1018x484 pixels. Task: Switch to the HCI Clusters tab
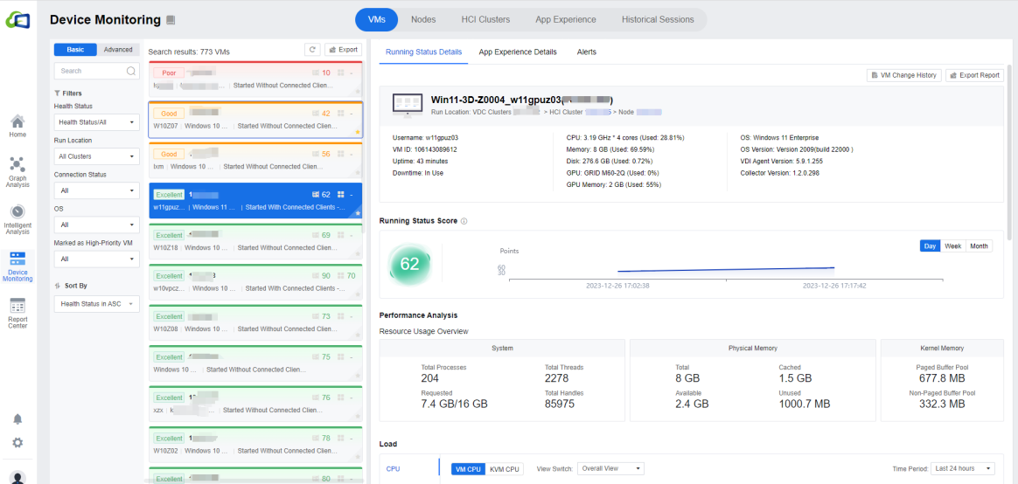485,19
